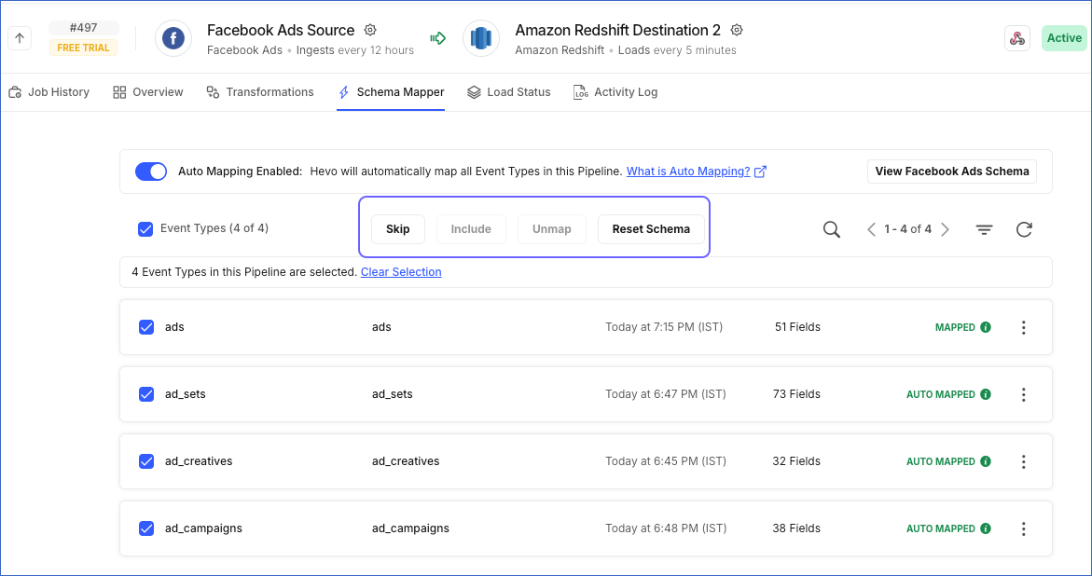Click the FREE TRIAL badge
This screenshot has height=576, width=1092.
point(84,48)
